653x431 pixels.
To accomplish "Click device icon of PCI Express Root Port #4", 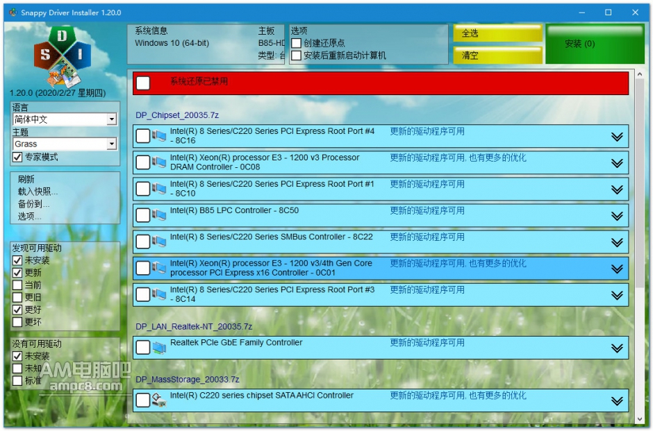I will 158,135.
